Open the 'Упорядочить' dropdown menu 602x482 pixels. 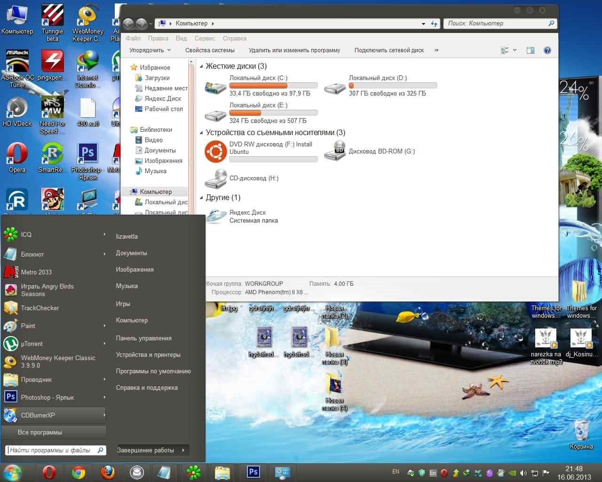[x=150, y=50]
